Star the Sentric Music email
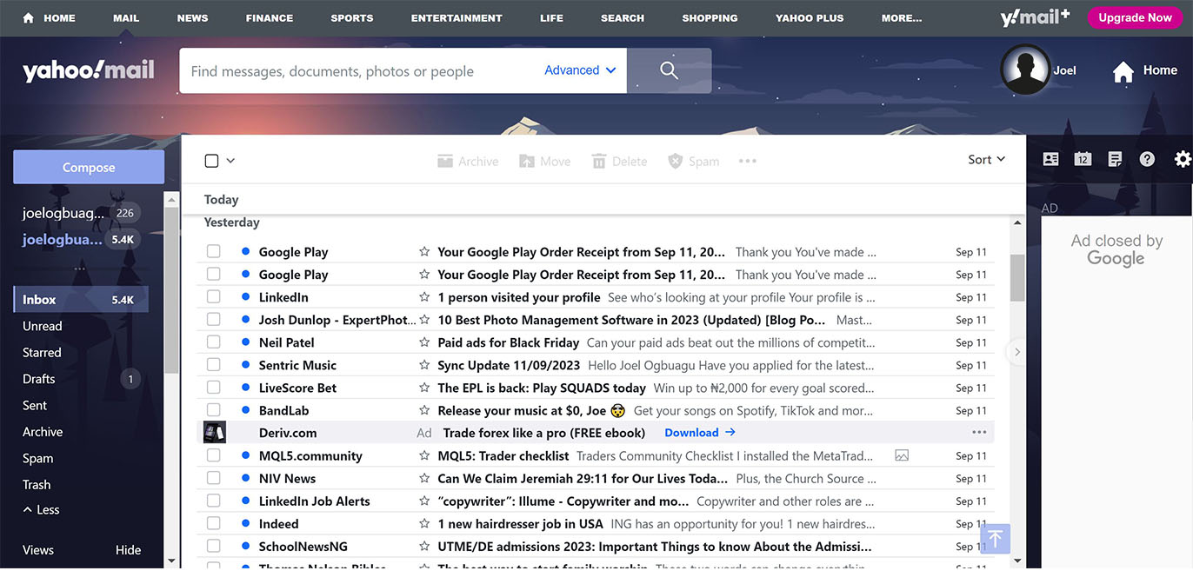 (x=424, y=365)
